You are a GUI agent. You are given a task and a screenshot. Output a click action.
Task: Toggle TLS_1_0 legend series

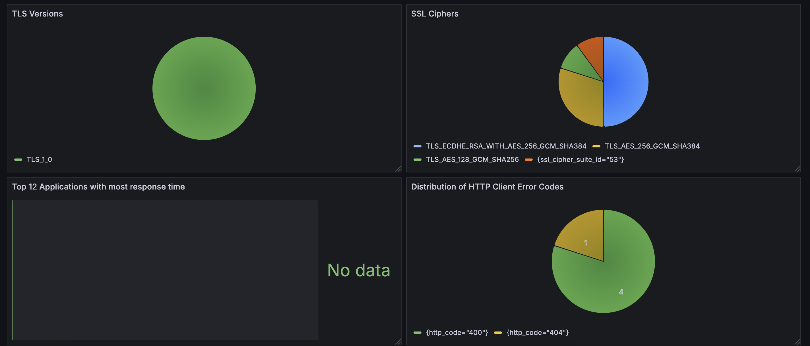tap(39, 159)
